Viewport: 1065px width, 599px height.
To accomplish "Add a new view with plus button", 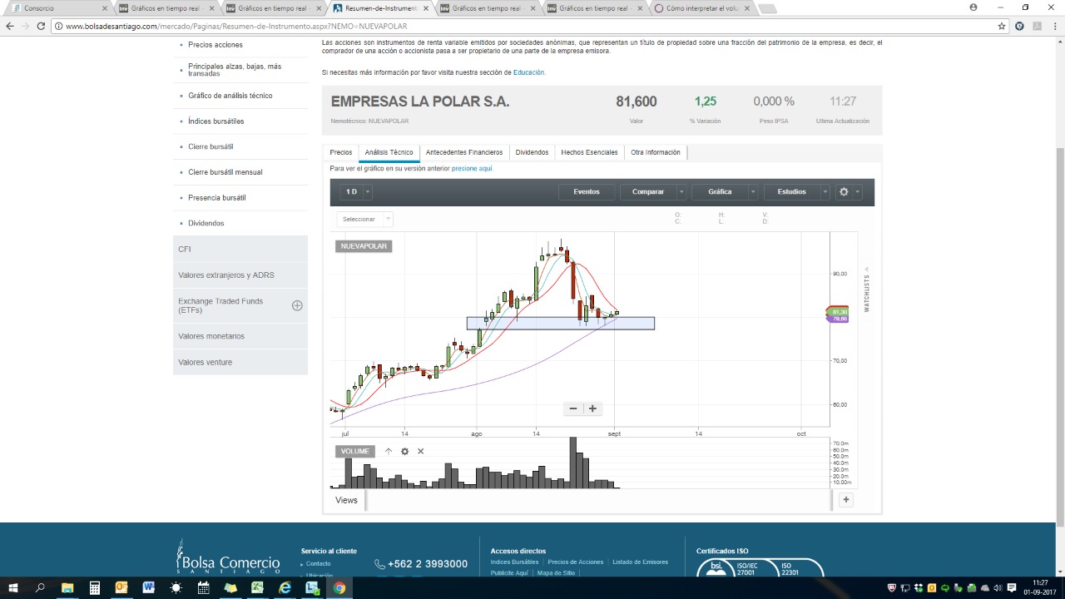I will tap(845, 500).
